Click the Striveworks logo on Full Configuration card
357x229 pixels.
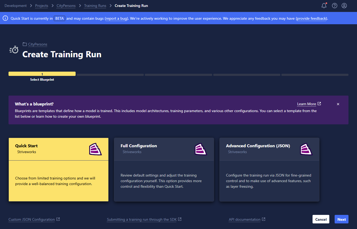pos(201,149)
